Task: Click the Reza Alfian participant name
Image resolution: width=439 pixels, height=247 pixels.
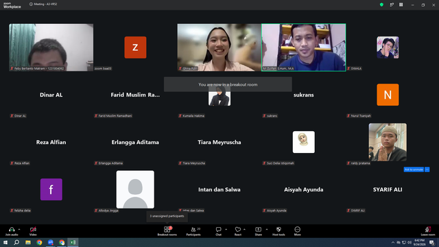Action: [x=51, y=142]
